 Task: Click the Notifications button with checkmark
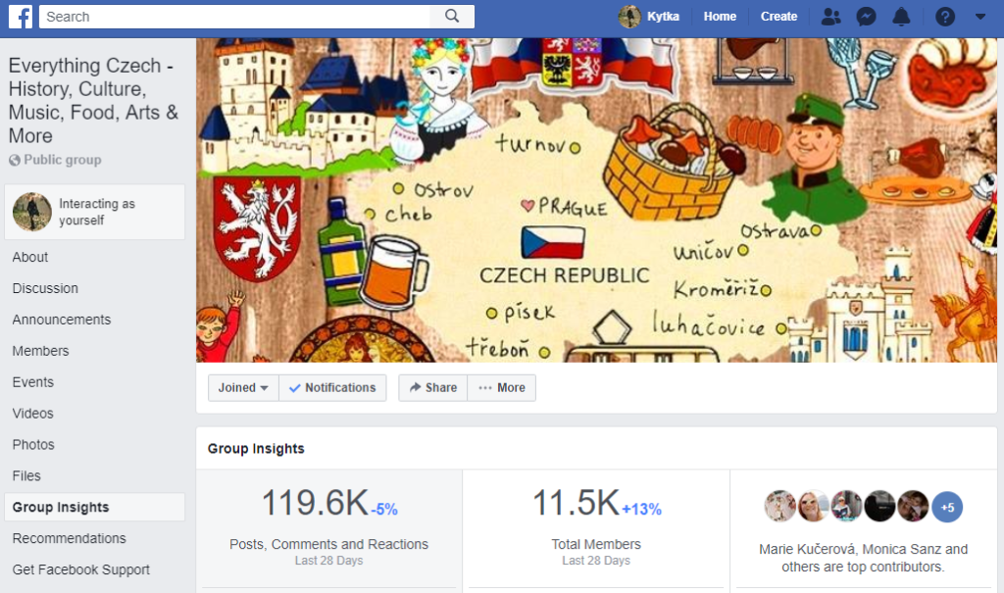tap(332, 388)
